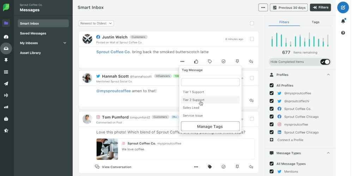The width and height of the screenshot is (352, 176).
Task: Open Reports bar chart icon
Action: point(6,107)
